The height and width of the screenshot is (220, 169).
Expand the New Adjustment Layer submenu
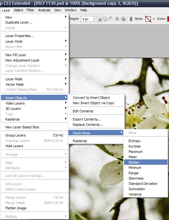coord(34,60)
